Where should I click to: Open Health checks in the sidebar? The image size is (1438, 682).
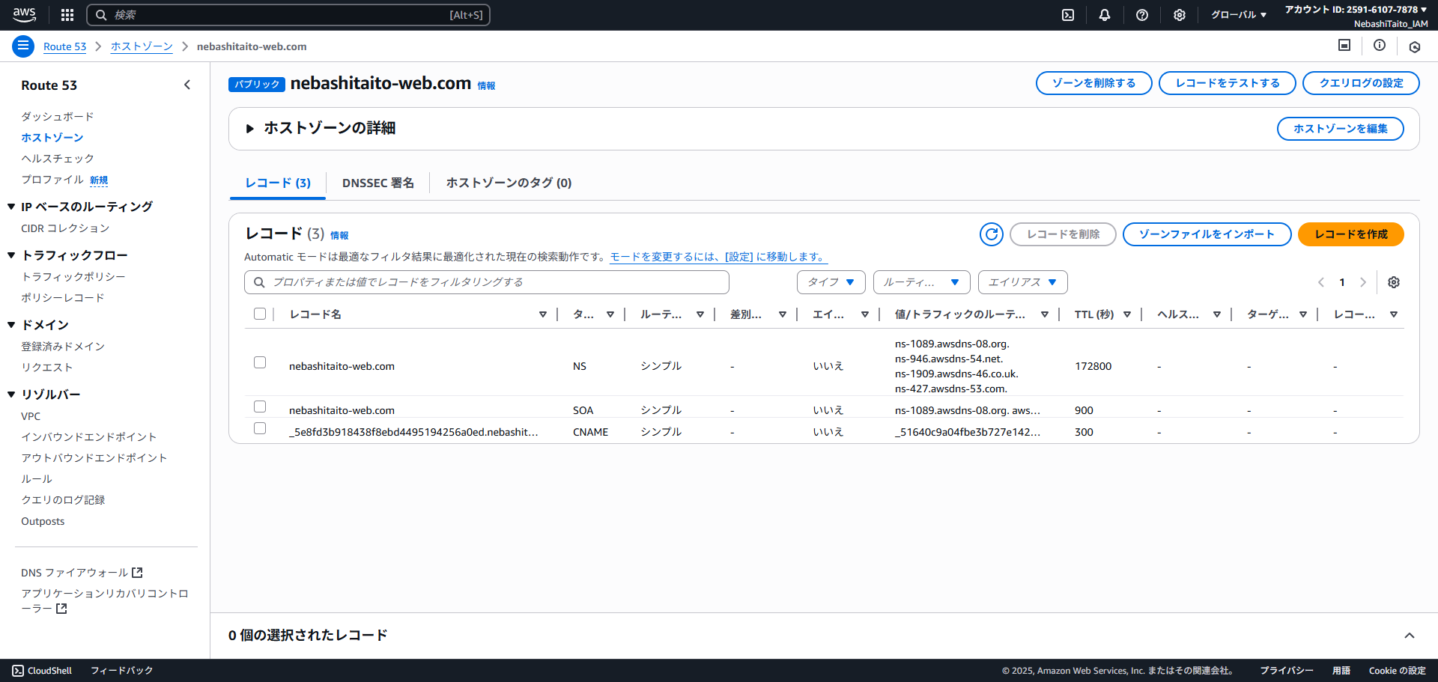[58, 159]
